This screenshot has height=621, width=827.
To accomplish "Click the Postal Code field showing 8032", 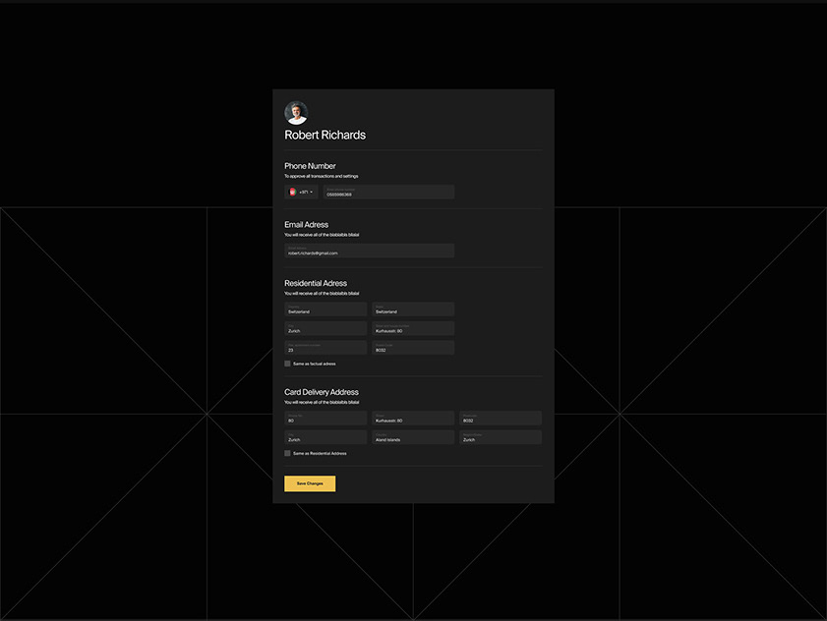I will pos(413,348).
